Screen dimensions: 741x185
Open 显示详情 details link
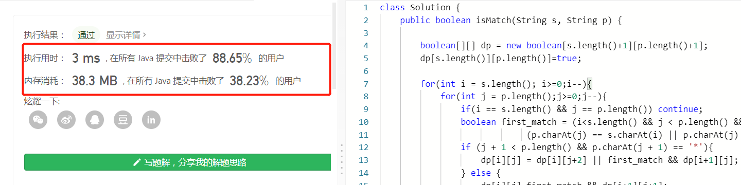pyautogui.click(x=126, y=35)
